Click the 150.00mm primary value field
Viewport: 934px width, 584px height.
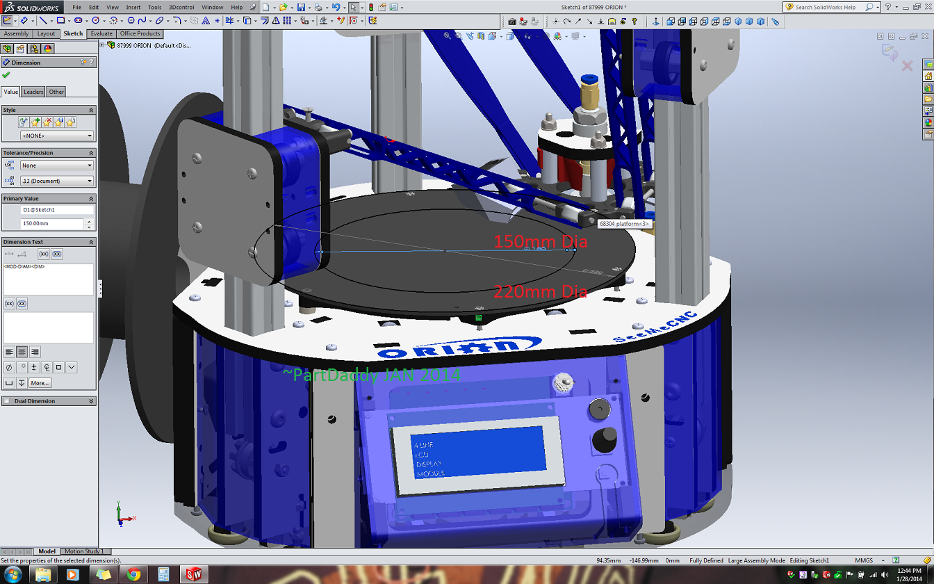pos(52,224)
